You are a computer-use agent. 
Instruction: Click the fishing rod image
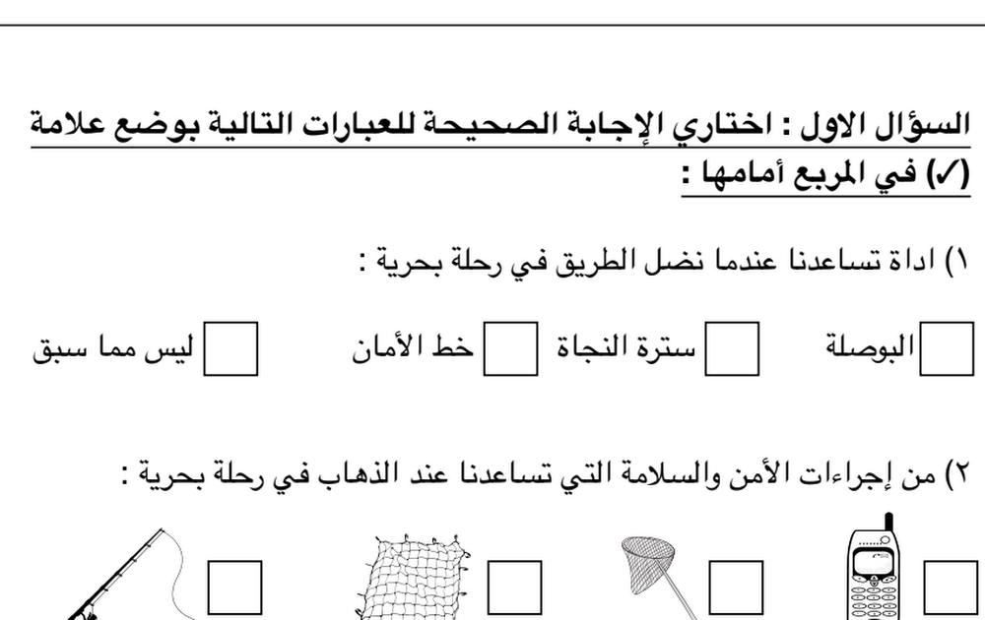click(126, 574)
